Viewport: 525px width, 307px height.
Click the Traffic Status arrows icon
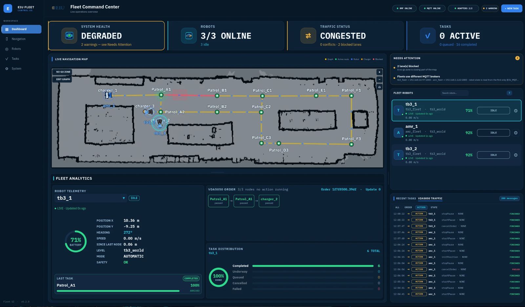[x=308, y=36]
